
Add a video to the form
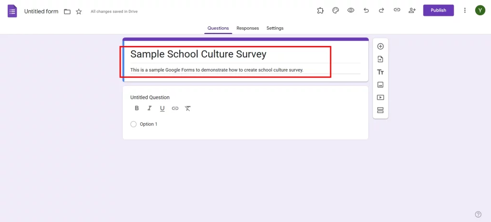tap(380, 97)
